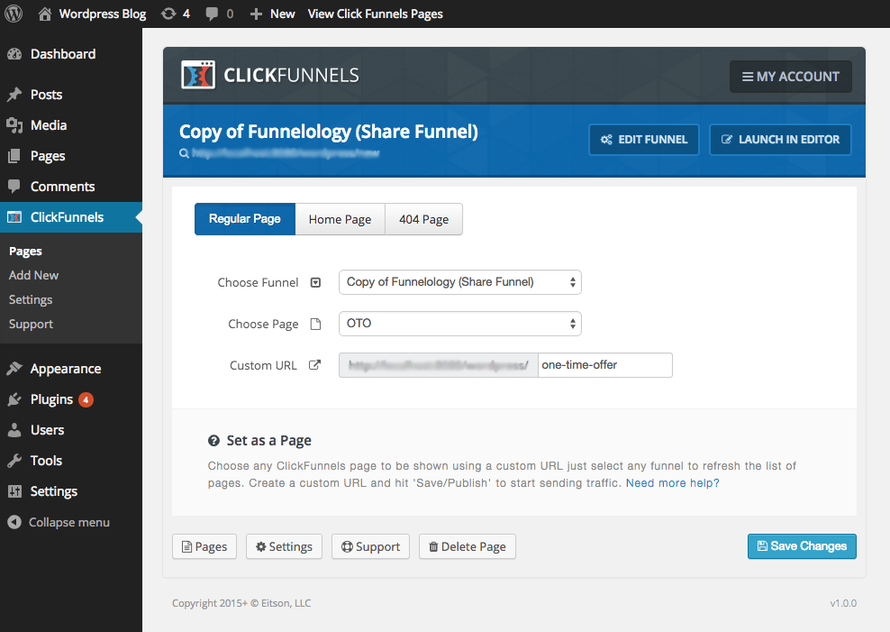The width and height of the screenshot is (890, 632).
Task: Follow the Need more help? link
Action: click(x=672, y=483)
